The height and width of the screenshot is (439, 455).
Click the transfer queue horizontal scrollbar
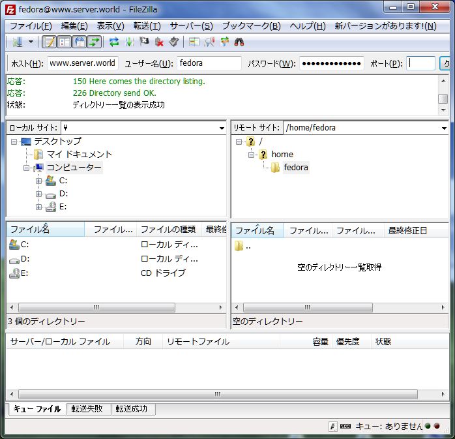(x=218, y=394)
